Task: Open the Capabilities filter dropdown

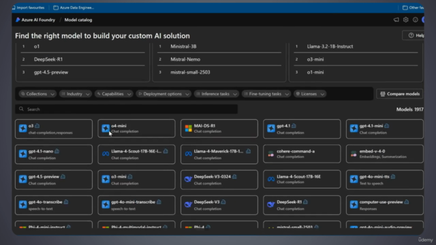Action: (114, 94)
